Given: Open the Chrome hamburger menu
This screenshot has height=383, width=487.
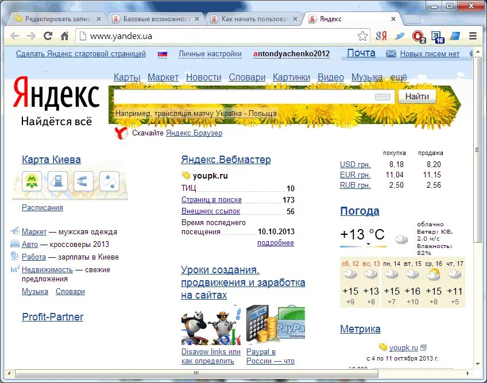Looking at the screenshot, I should coord(473,36).
